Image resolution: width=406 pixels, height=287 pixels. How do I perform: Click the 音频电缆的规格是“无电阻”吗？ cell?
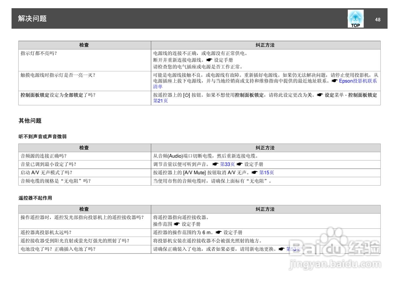pos(85,181)
